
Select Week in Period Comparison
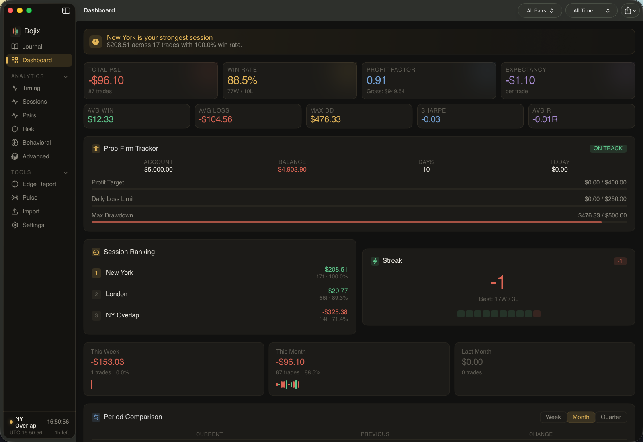[553, 417]
